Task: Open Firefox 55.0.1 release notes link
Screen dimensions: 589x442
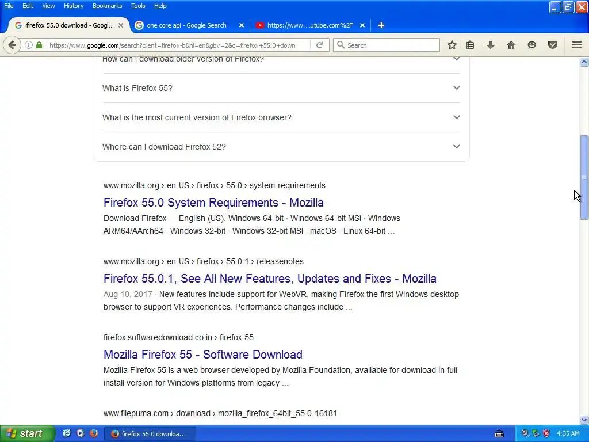Action: [x=270, y=279]
